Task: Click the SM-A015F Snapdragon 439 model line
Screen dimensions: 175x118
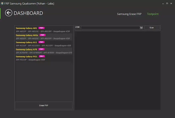Action: pos(43,31)
